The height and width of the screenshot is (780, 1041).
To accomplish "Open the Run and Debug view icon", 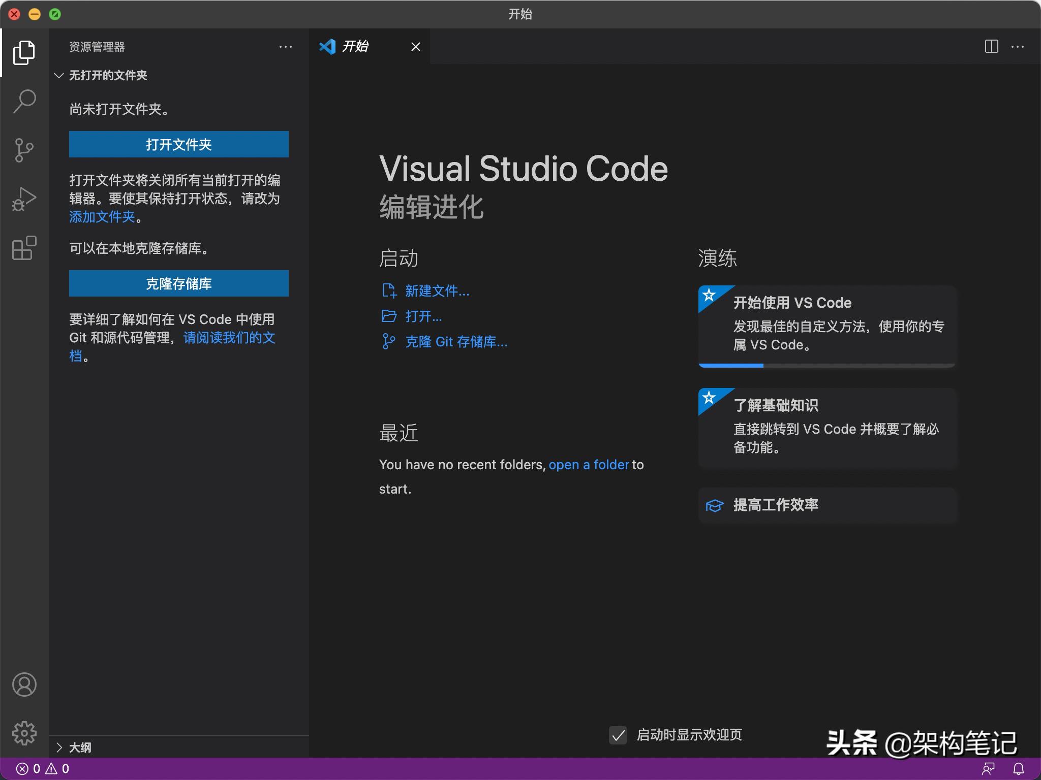I will (24, 199).
